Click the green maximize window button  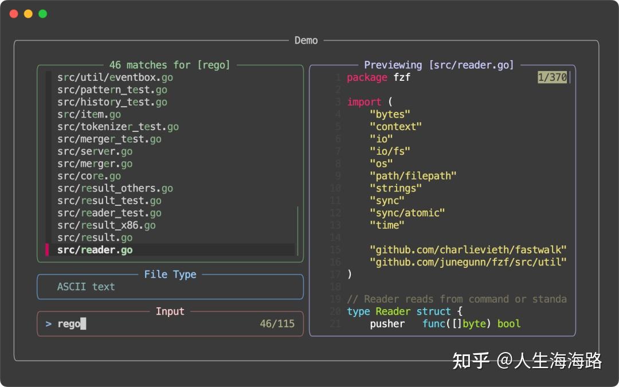coord(42,14)
